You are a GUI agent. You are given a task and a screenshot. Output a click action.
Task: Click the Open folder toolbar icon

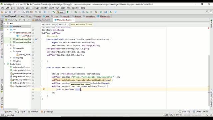click(x=2, y=12)
